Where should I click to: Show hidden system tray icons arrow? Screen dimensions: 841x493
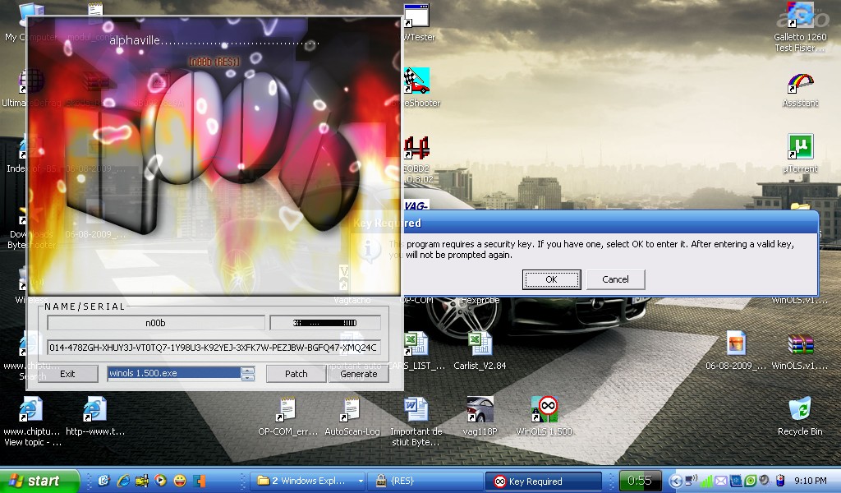click(676, 481)
